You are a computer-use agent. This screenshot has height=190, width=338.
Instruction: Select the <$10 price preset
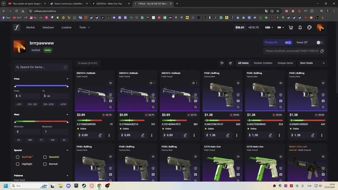[x=19, y=104]
